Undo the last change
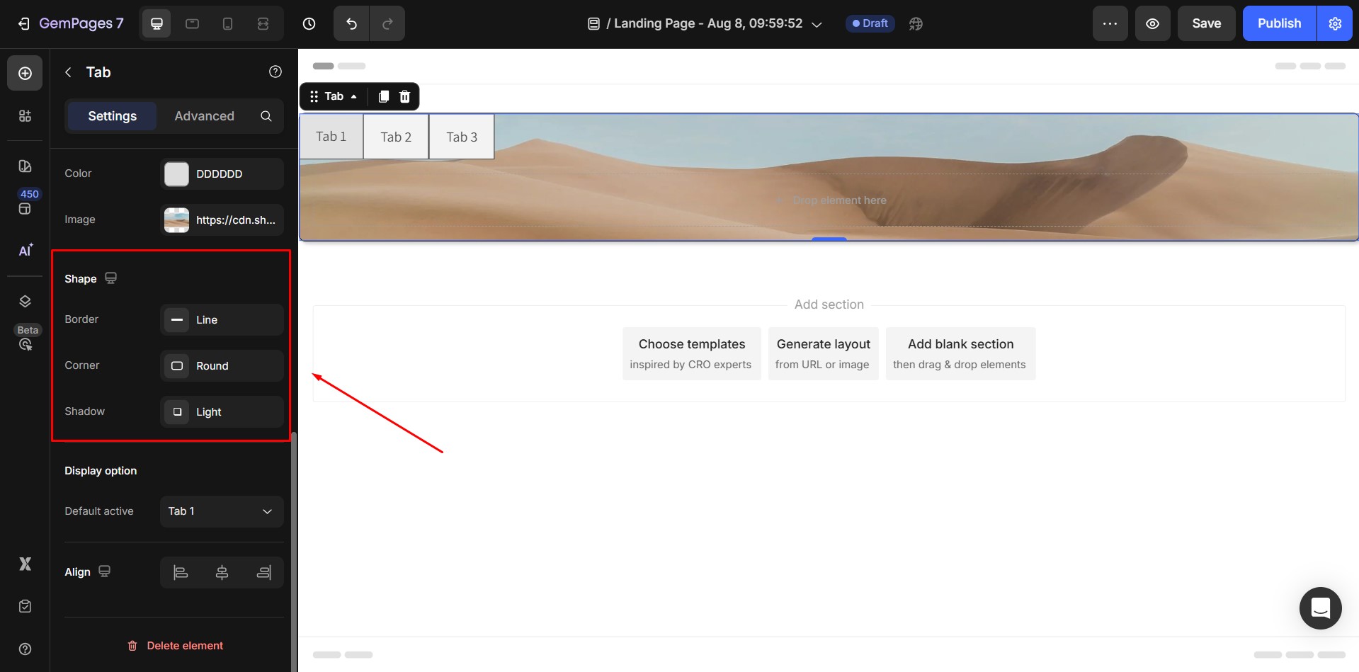Image resolution: width=1359 pixels, height=672 pixels. (x=351, y=23)
